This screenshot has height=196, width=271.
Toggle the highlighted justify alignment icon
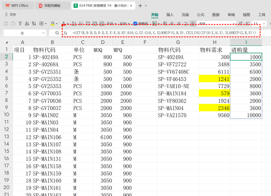point(193,23)
